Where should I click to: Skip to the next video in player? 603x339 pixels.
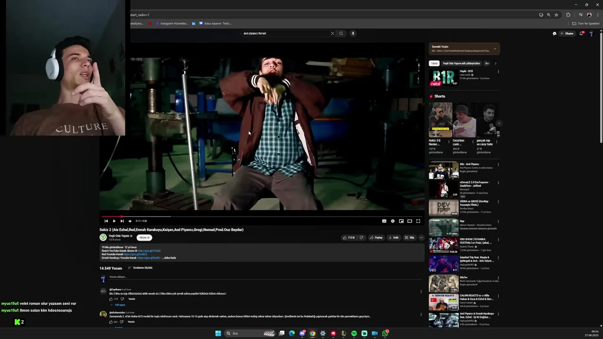coord(122,221)
